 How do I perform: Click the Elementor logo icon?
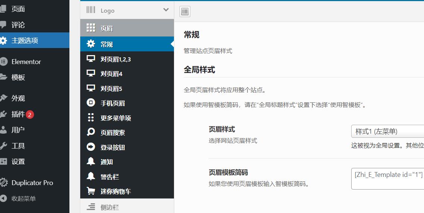tap(3, 61)
